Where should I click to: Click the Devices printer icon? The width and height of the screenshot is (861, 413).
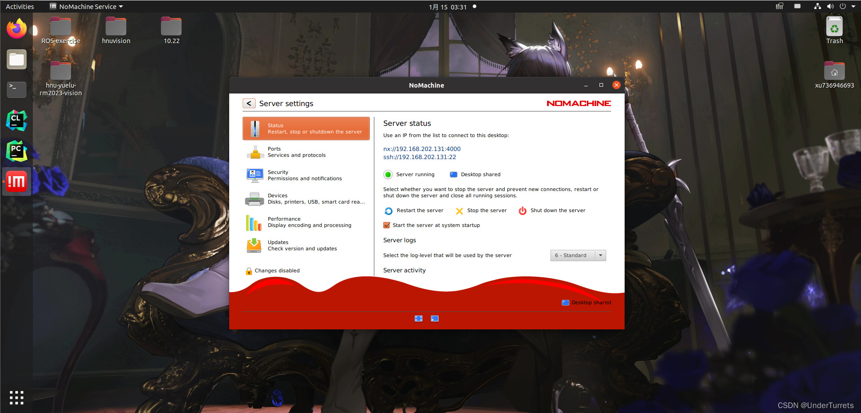point(255,199)
